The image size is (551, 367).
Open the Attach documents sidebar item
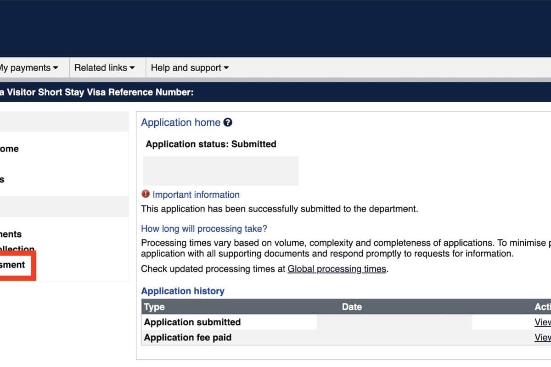coord(11,234)
